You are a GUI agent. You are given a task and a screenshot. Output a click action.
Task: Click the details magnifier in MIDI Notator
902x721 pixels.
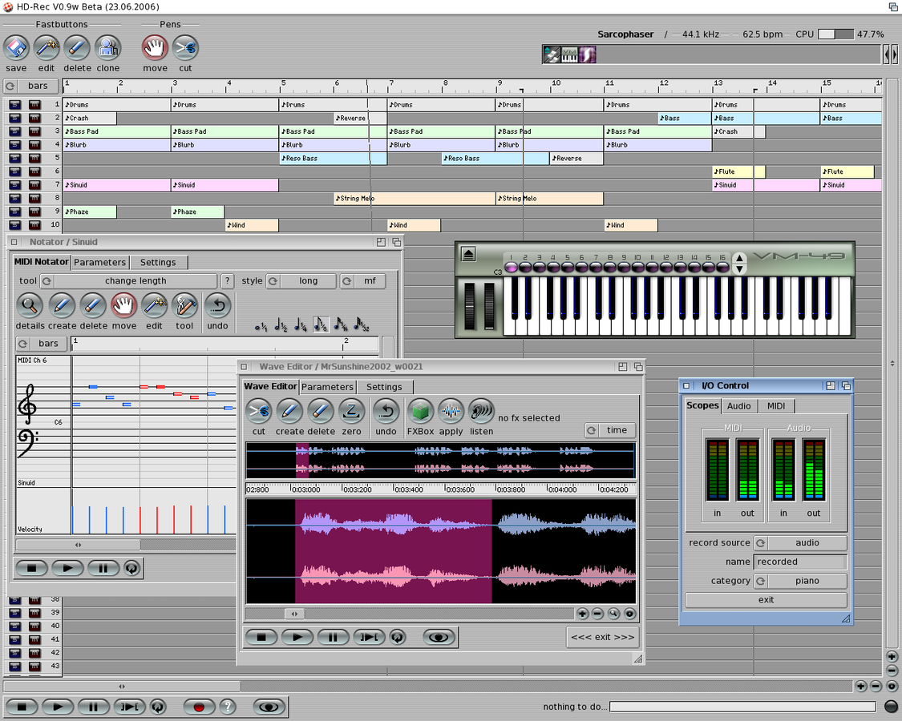point(30,305)
